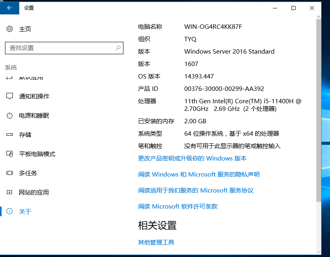This screenshot has height=257, width=330.
Task: Focus the 查找设置 search box
Action: coord(64,48)
